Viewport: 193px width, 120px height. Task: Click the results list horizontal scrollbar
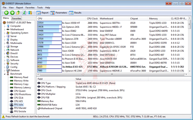coord(112,74)
